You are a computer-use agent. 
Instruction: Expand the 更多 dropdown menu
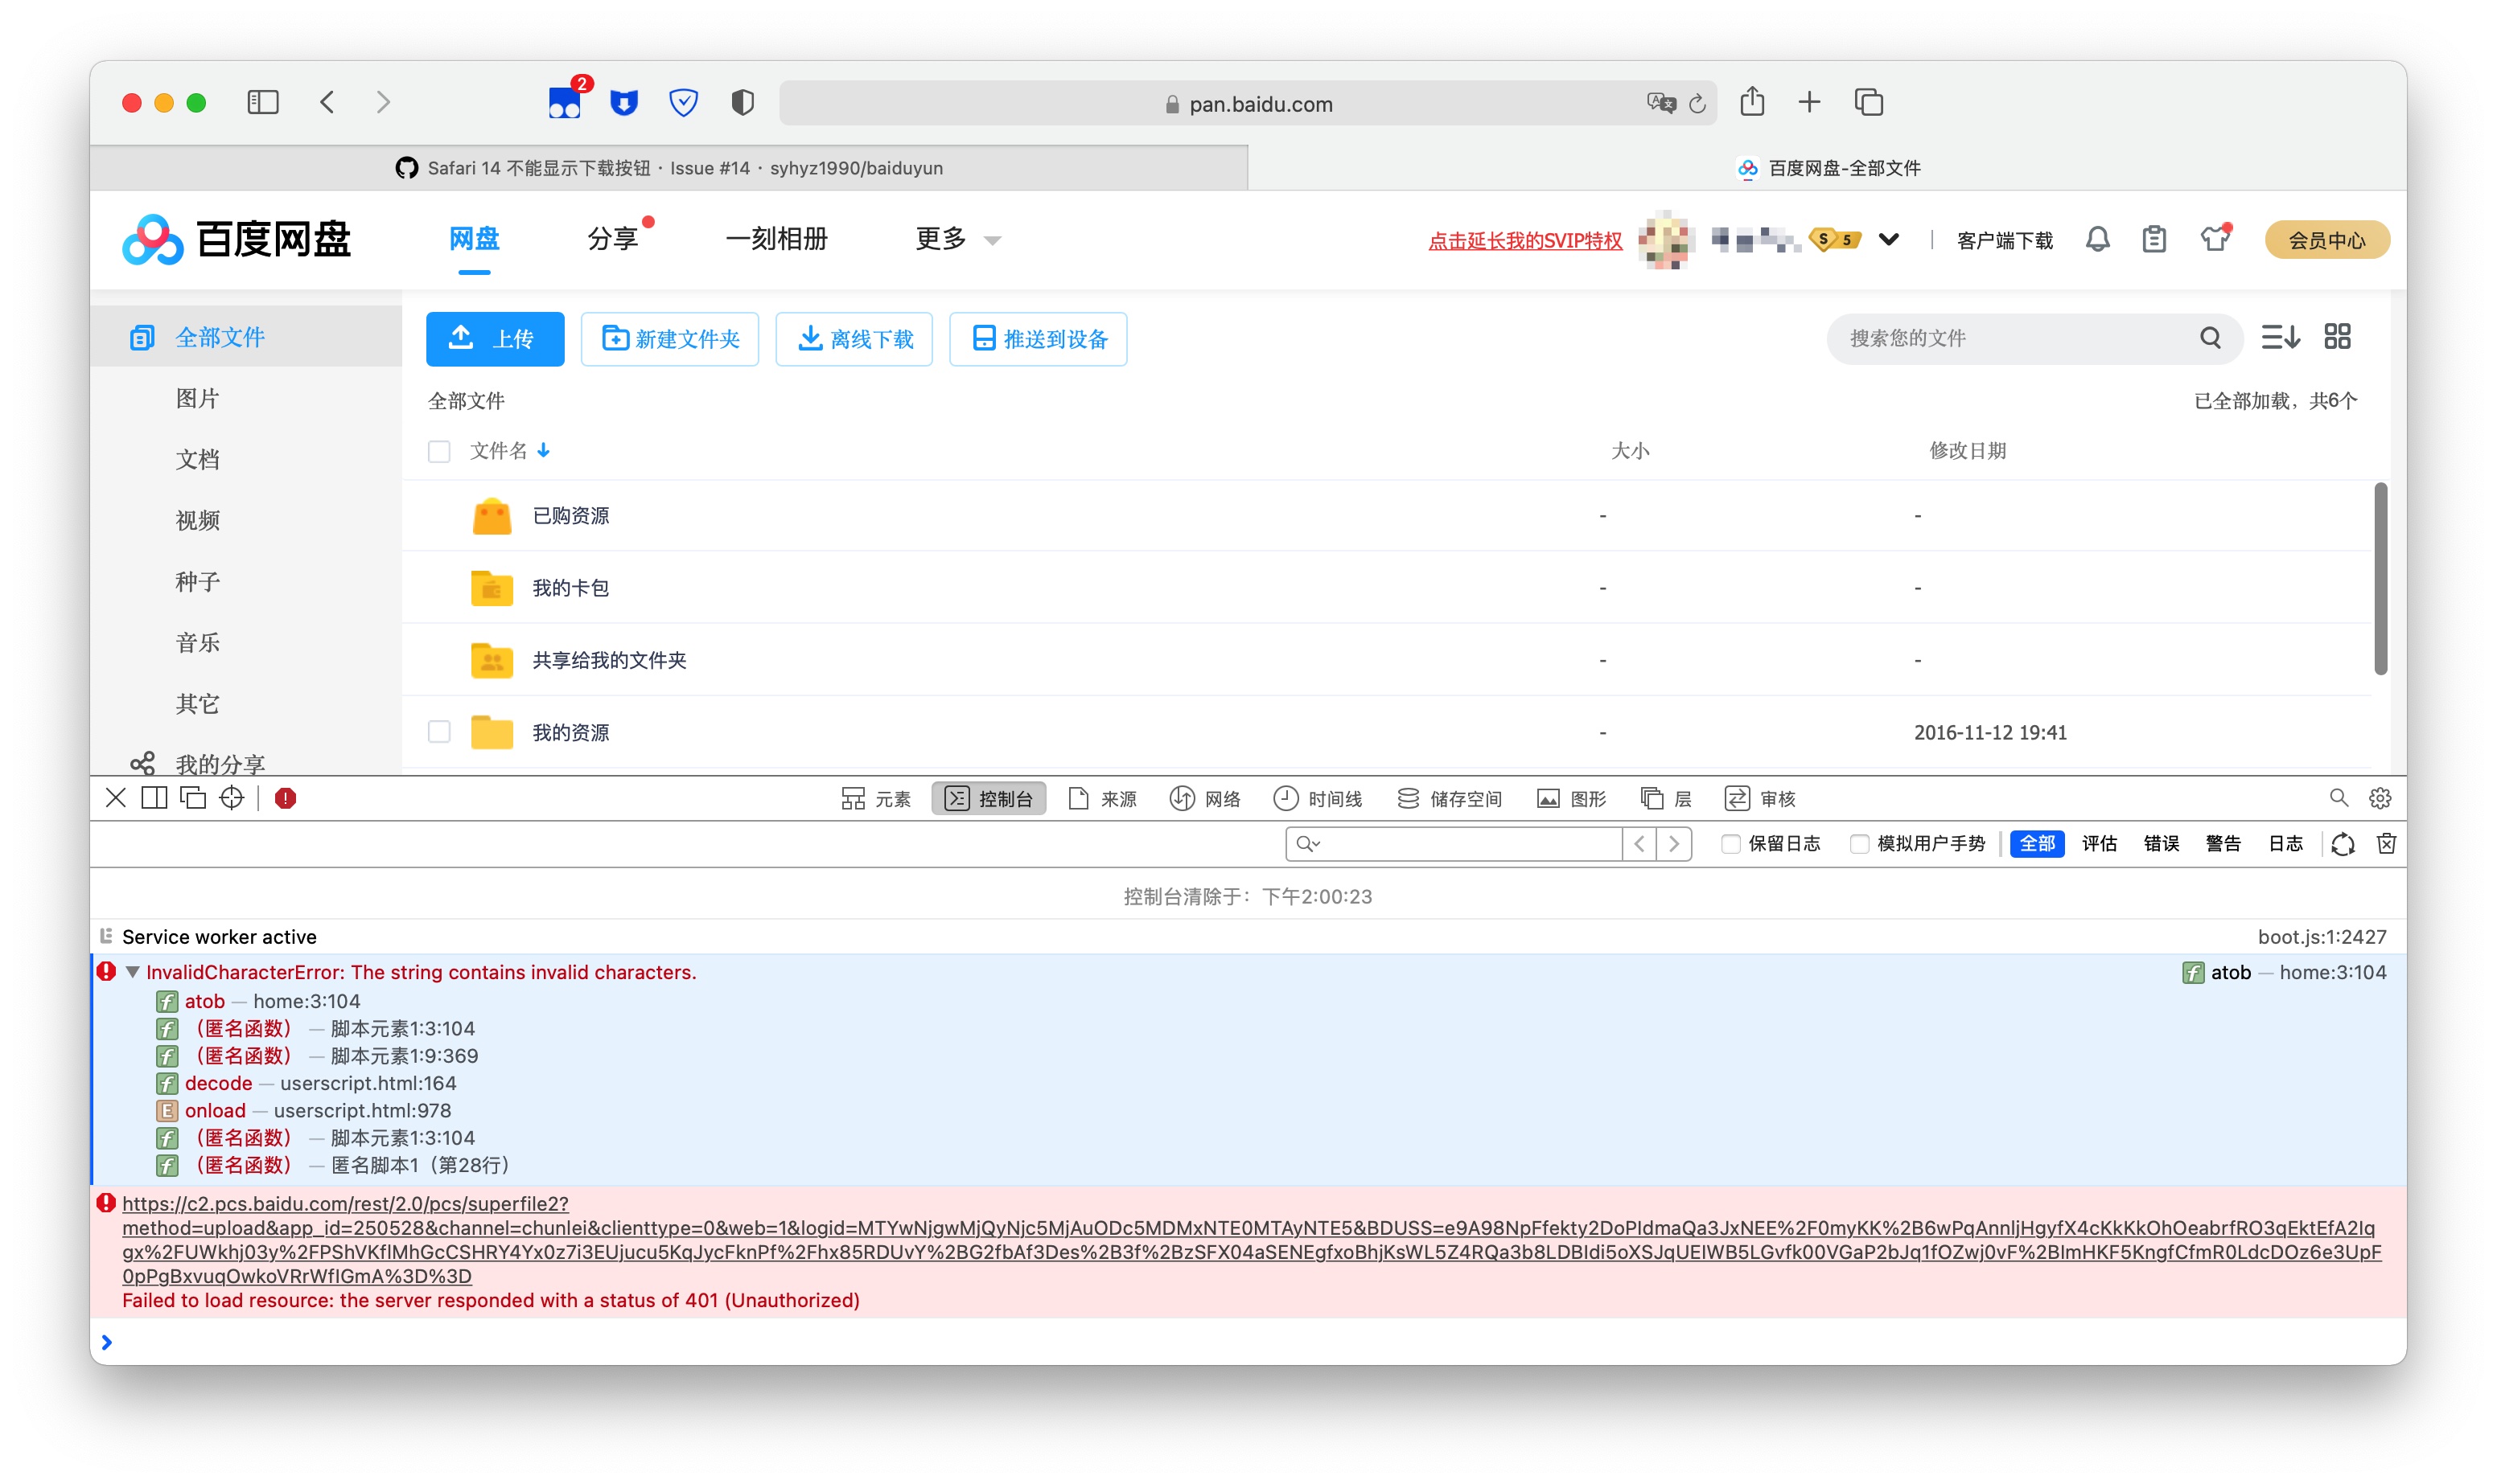(x=957, y=239)
